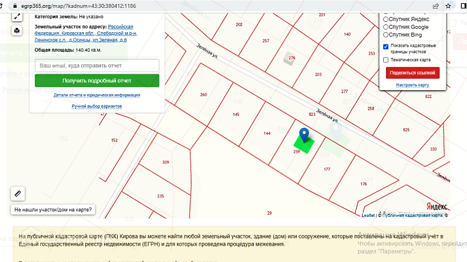Viewport: 467px width, 262px height.
Task: Click parcel label 260 on map
Action: 204,95
